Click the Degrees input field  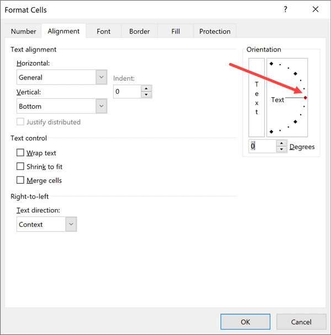(262, 146)
